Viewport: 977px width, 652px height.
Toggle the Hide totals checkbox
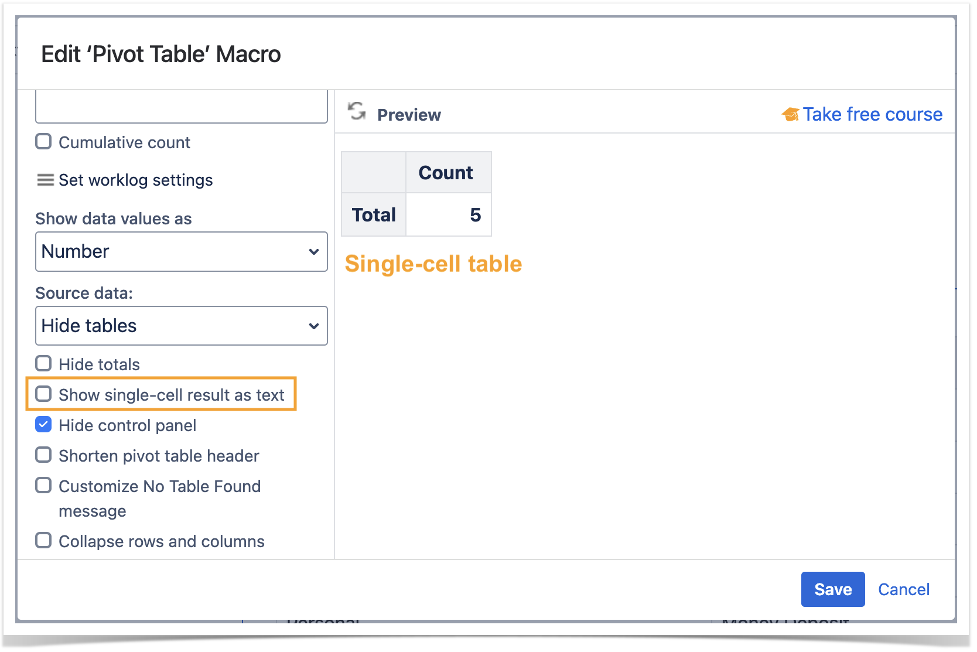point(44,364)
